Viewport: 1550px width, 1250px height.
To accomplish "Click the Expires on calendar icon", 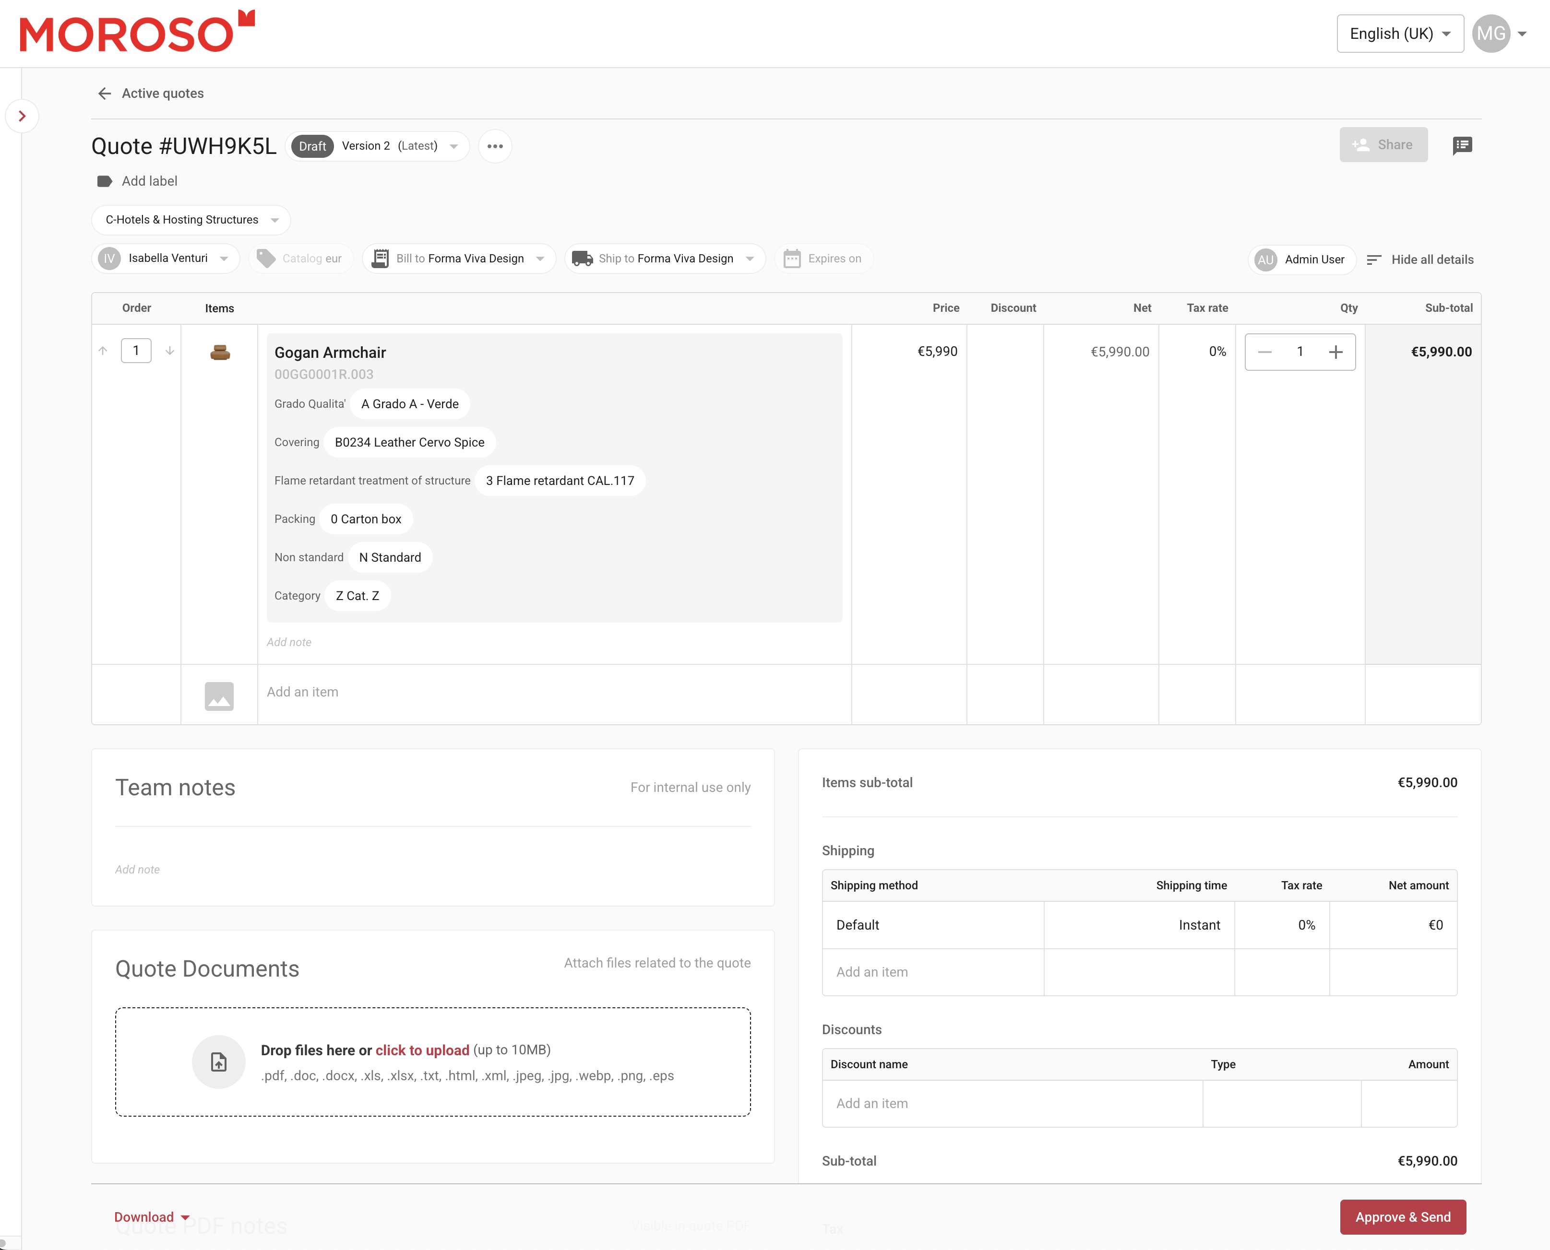I will click(x=792, y=259).
